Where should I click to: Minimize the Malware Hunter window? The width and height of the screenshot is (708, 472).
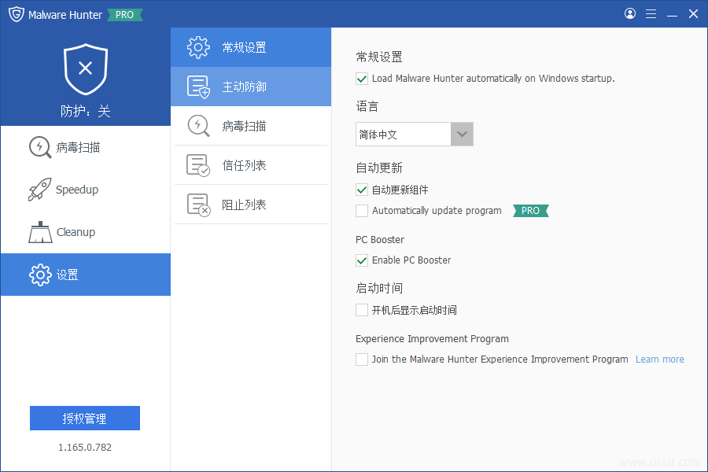click(672, 14)
